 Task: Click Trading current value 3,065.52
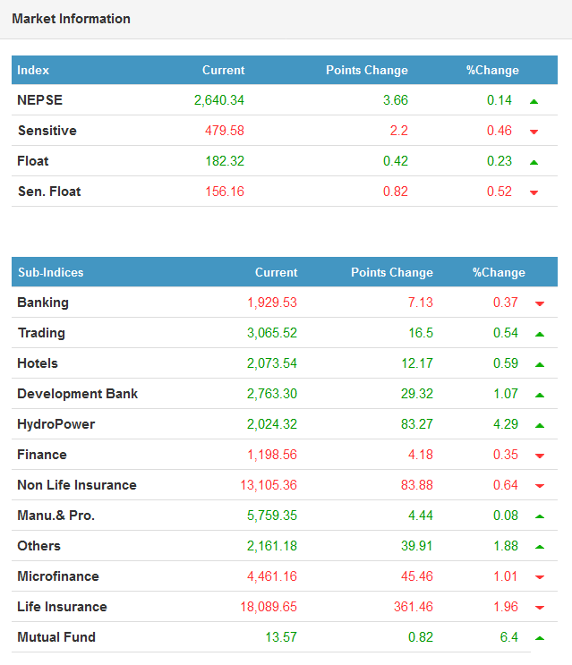[x=272, y=333]
